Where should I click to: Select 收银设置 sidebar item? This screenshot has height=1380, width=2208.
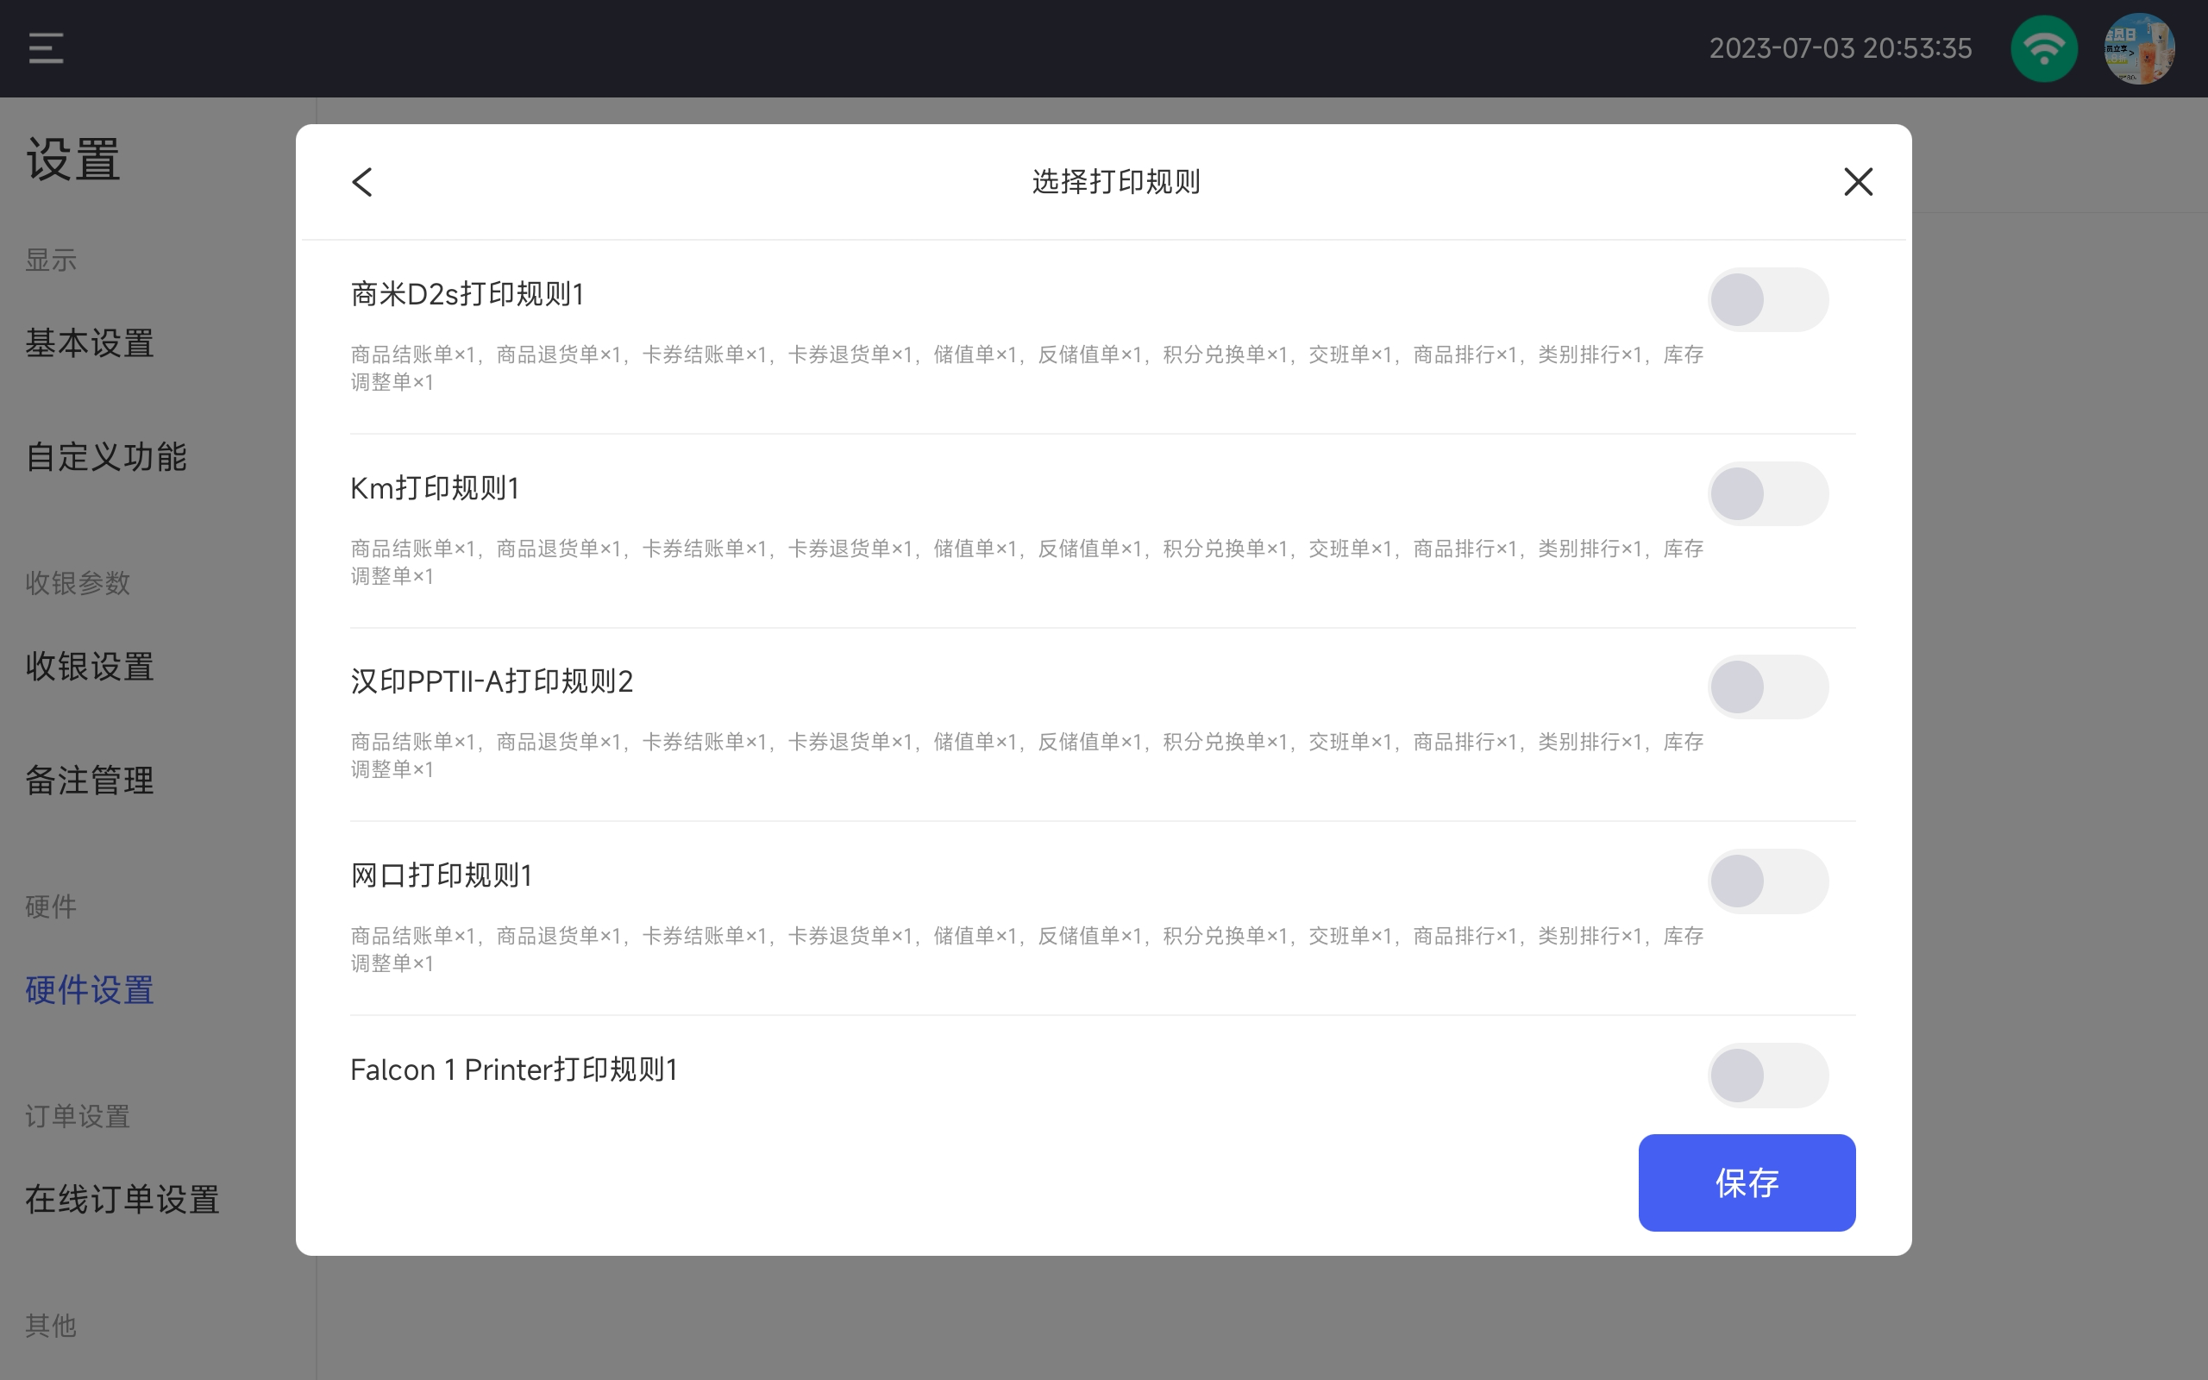pos(90,666)
